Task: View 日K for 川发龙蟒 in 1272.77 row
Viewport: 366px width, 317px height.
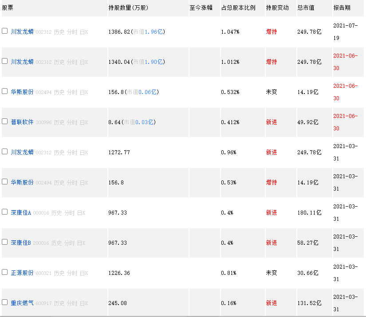Action: pos(84,153)
